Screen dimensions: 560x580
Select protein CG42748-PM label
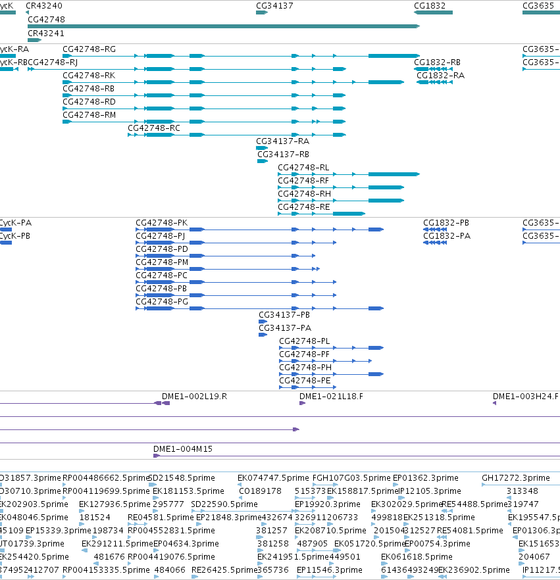pos(162,262)
